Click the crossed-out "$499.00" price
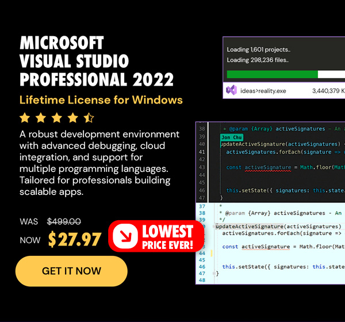 64,221
